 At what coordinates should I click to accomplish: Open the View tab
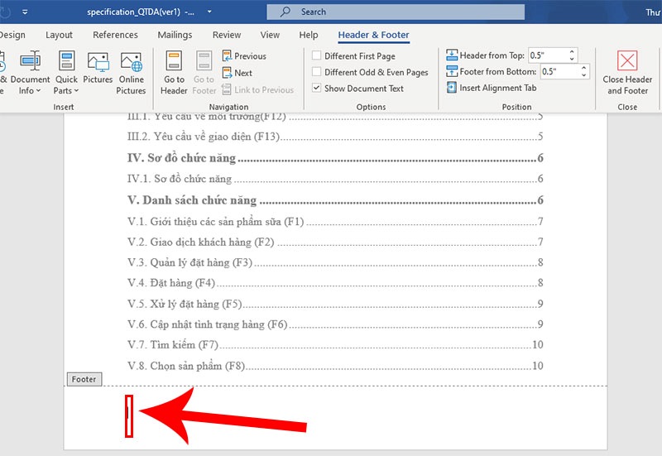(x=270, y=35)
